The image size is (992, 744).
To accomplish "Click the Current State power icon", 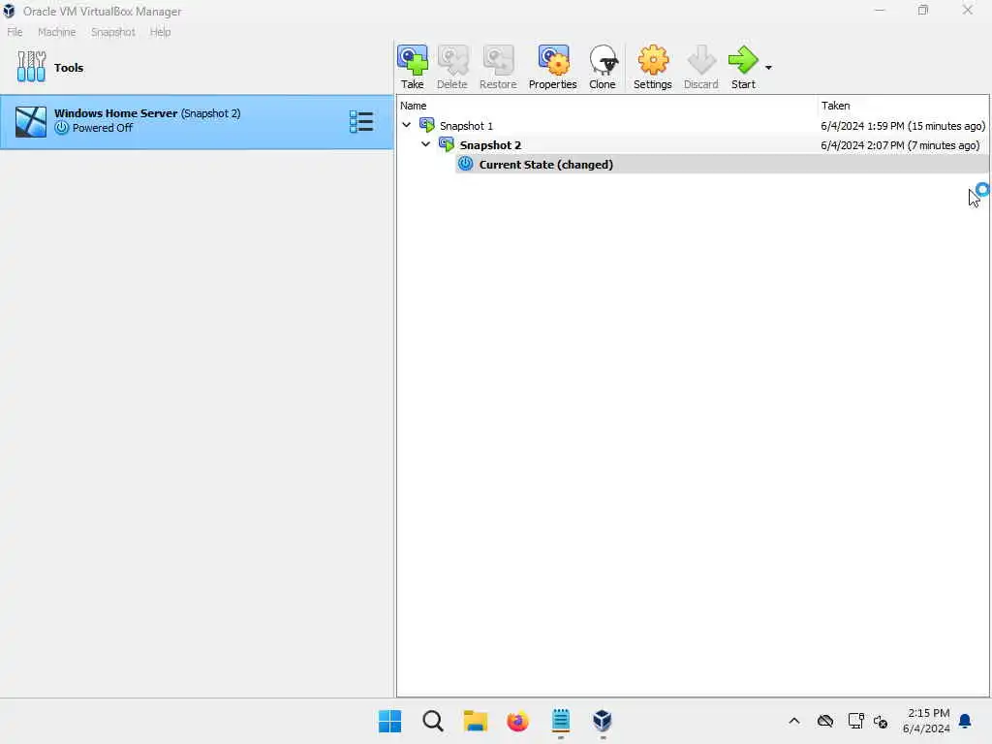I will click(466, 164).
